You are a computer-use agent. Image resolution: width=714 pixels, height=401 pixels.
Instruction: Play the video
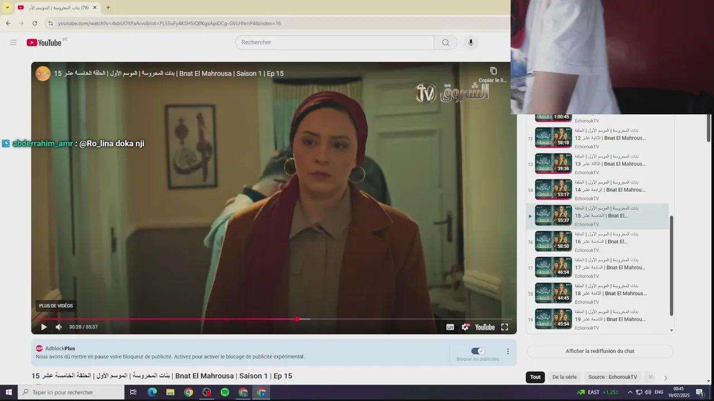[44, 327]
